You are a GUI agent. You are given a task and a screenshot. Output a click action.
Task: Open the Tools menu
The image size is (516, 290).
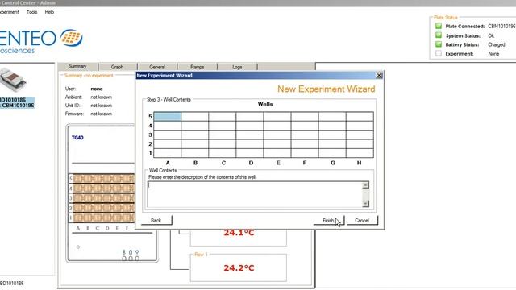coord(32,12)
